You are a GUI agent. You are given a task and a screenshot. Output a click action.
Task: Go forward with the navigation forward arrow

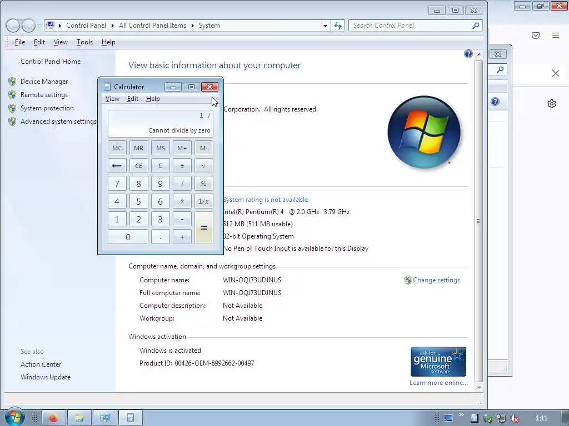click(29, 26)
